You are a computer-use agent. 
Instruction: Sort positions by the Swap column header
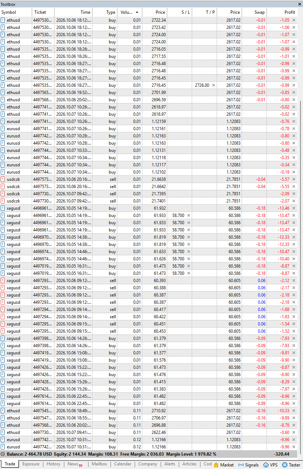point(254,12)
